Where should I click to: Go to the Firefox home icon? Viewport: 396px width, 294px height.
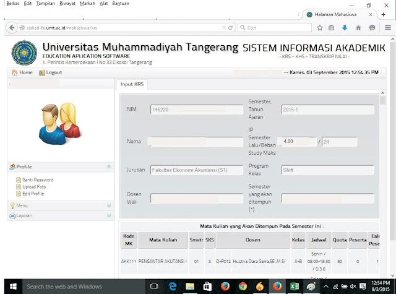358,27
